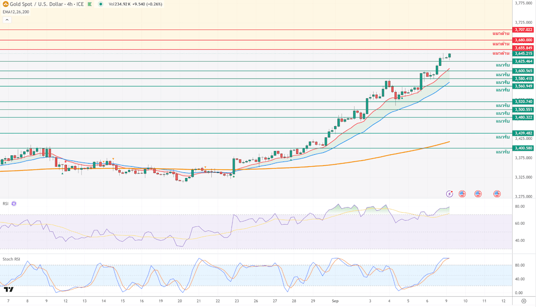Click the green market status dot
This screenshot has height=307, width=536.
pyautogui.click(x=101, y=4)
